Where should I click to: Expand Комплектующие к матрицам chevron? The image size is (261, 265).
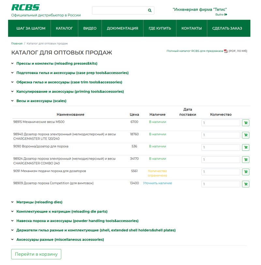(12, 211)
